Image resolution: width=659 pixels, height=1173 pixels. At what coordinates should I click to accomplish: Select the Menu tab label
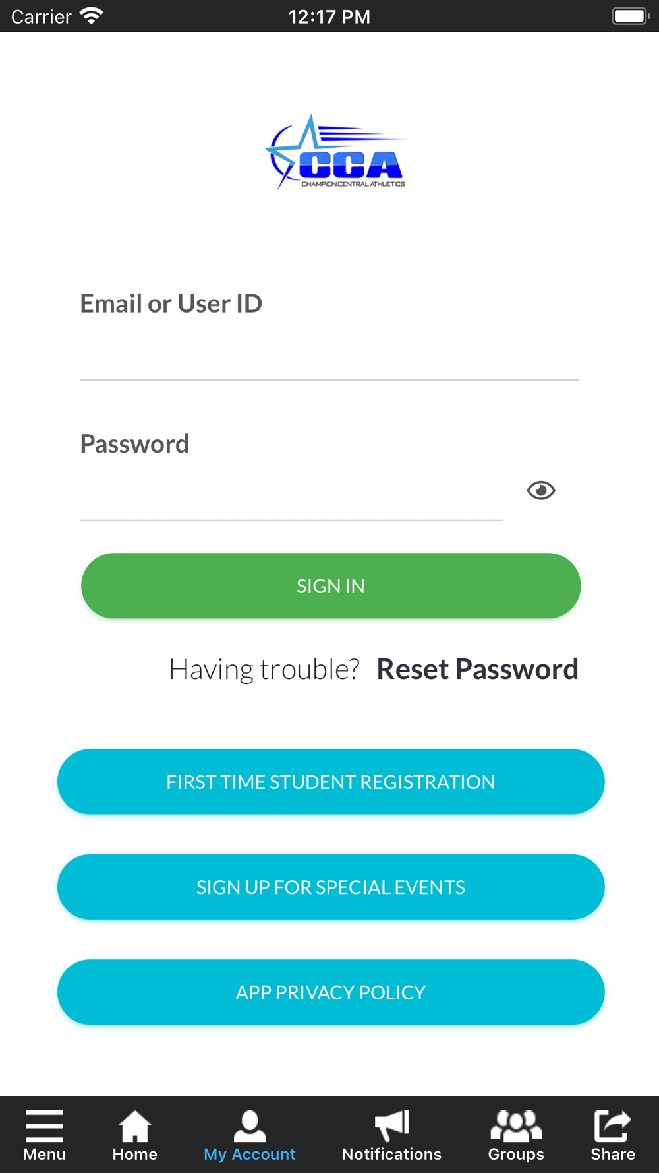44,1154
